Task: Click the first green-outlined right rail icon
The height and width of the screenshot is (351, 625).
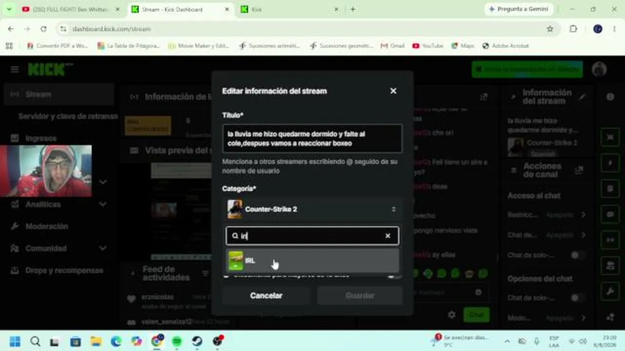Action: [610, 137]
